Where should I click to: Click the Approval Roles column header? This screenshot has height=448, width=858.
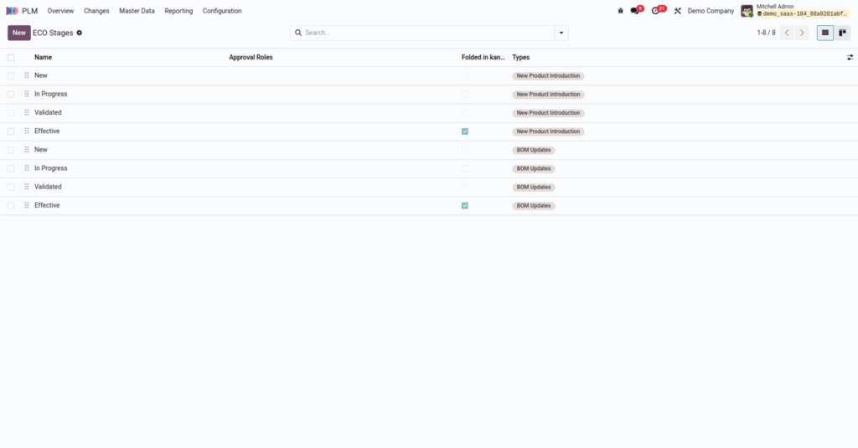pyautogui.click(x=251, y=58)
